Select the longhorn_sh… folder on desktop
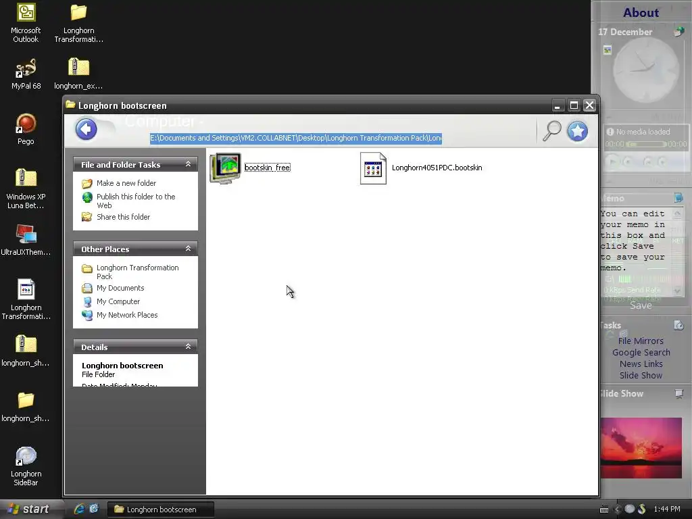The height and width of the screenshot is (519, 692). (x=26, y=407)
